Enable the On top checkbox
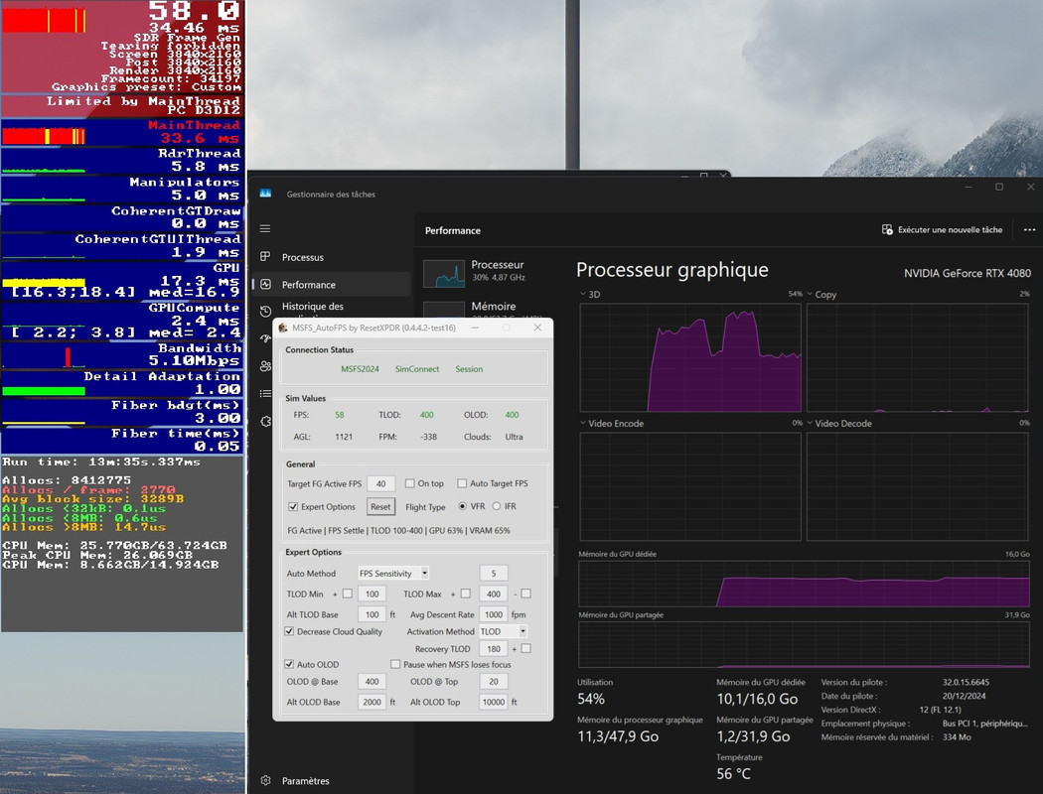The width and height of the screenshot is (1043, 794). click(x=409, y=483)
